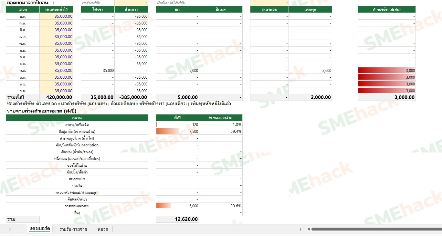Click the ปันผล header cell
Image resolution: width=442 pixels, height=236 pixels.
click(221, 9)
